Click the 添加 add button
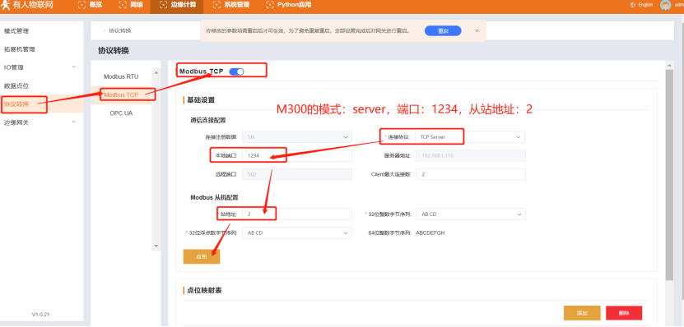 click(583, 313)
